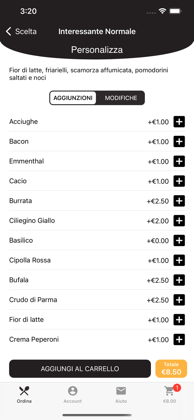Viewport: 194px width, 420px height.
Task: Add Burrata topping for €2.50
Action: coord(179,201)
